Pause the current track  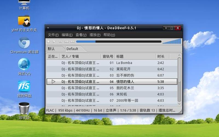60,42
